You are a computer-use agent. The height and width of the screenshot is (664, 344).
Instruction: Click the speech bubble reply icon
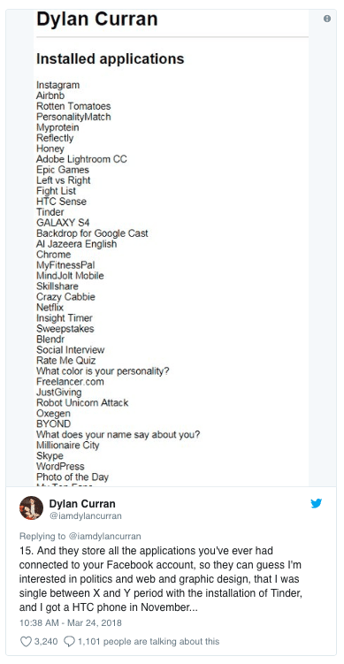pos(69,642)
